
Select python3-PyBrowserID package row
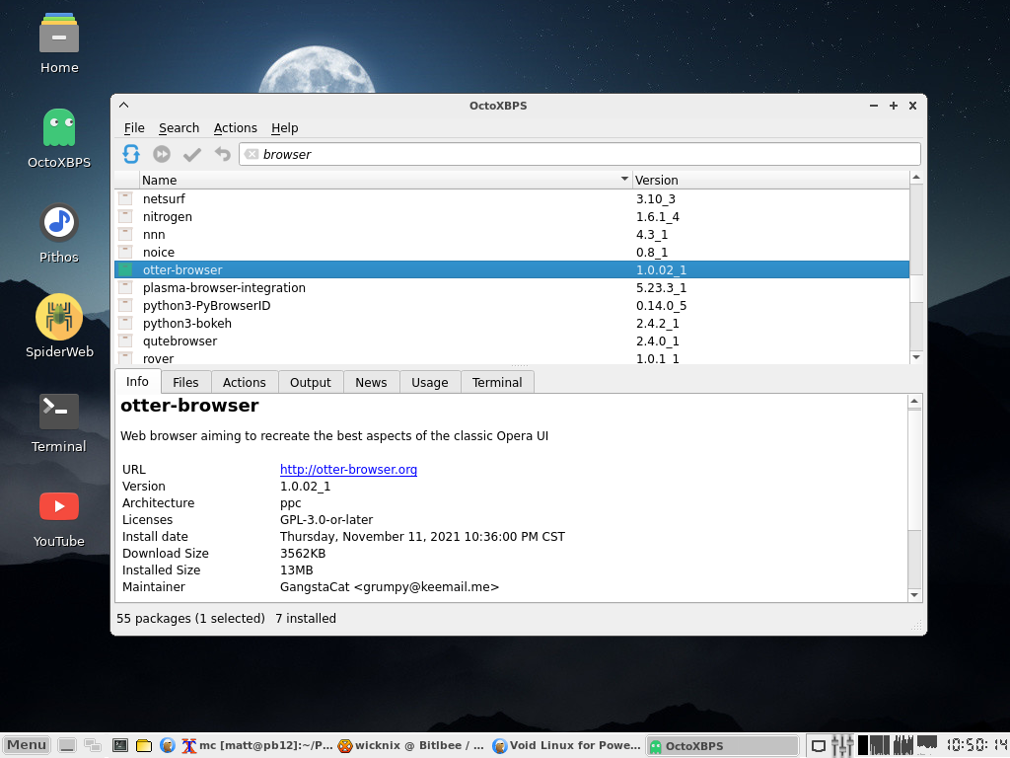tap(512, 306)
